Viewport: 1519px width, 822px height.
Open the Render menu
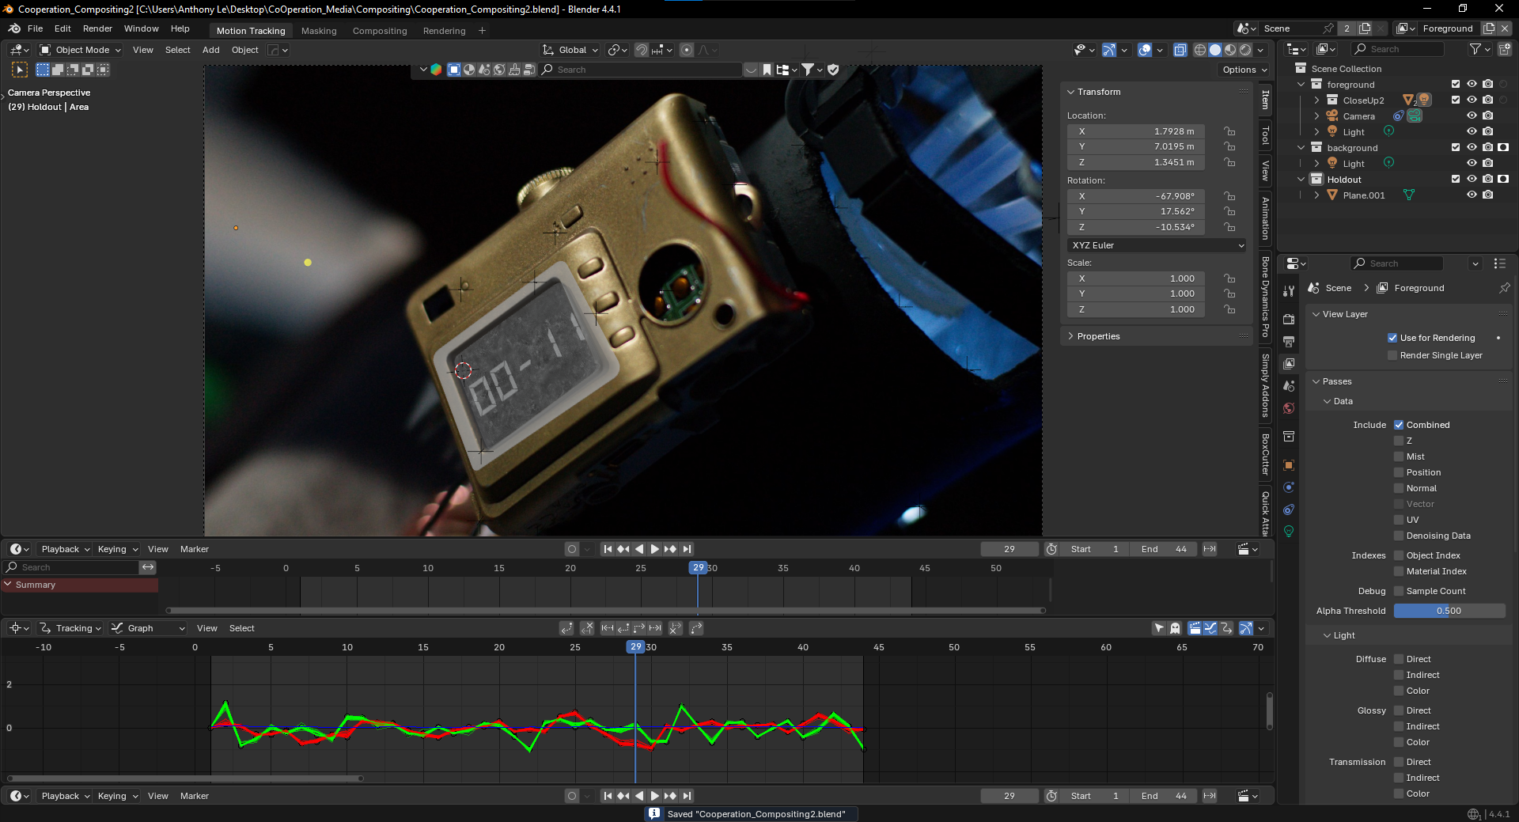pyautogui.click(x=97, y=28)
